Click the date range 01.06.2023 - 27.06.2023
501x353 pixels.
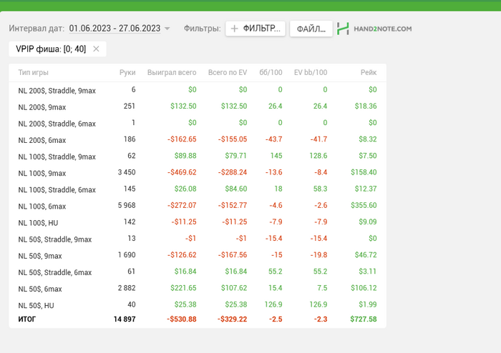(x=115, y=29)
